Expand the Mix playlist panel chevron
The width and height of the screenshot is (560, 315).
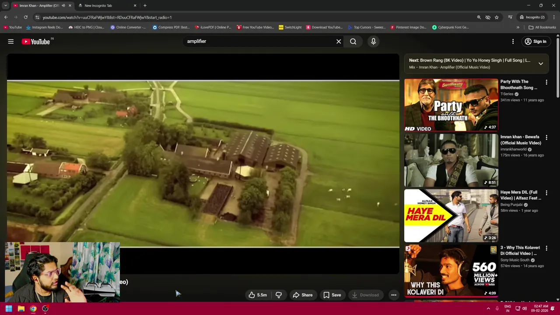pyautogui.click(x=541, y=64)
